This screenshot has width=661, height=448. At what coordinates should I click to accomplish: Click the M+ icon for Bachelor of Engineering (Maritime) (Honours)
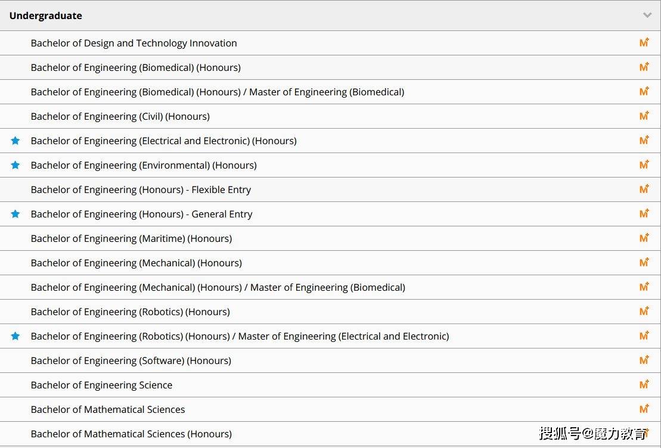(x=644, y=238)
